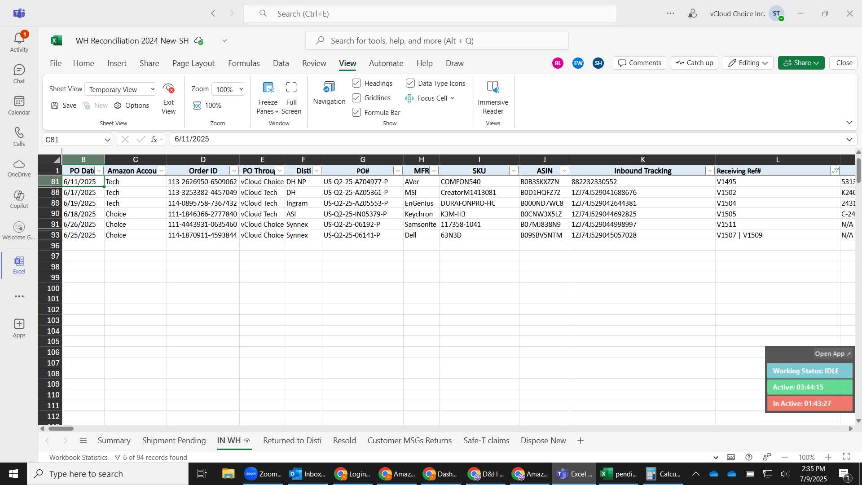Open Apps in Teams sidebar
Image resolution: width=862 pixels, height=485 pixels.
point(19,328)
